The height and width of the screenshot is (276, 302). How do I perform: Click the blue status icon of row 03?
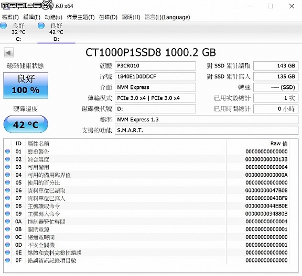(7, 167)
